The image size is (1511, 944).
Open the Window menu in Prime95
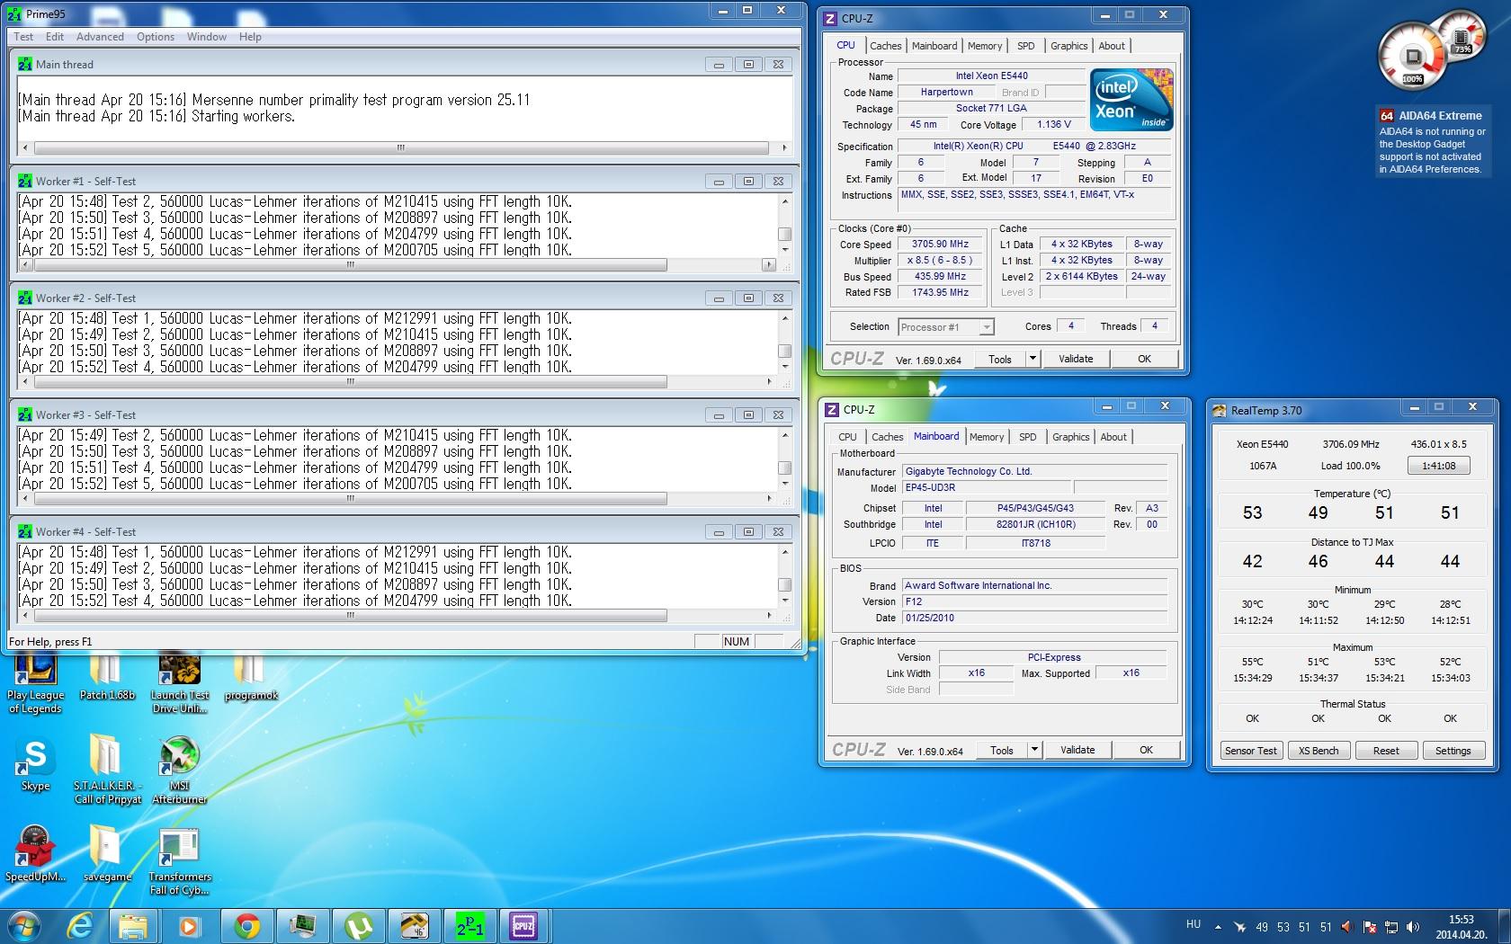[x=207, y=37]
